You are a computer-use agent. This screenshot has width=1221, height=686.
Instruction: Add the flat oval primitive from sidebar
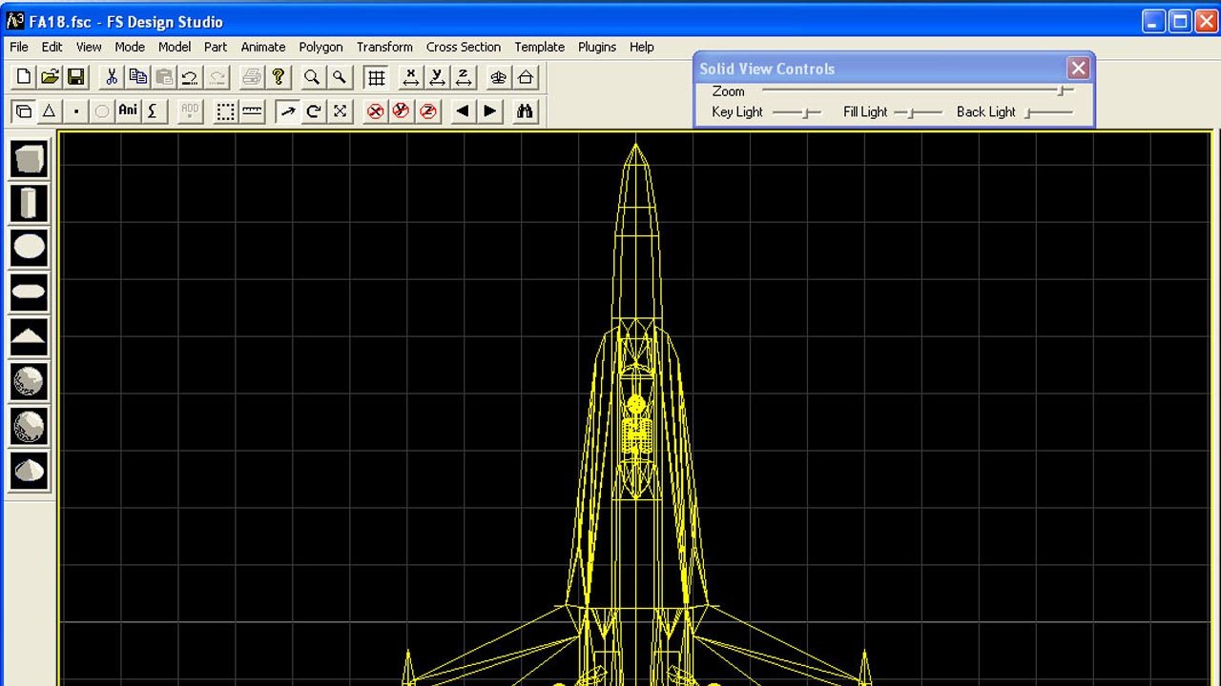coord(29,293)
